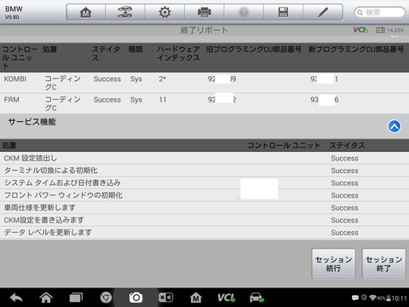Tap the コントロール ユニット header in service table
The image size is (409, 307).
284,146
